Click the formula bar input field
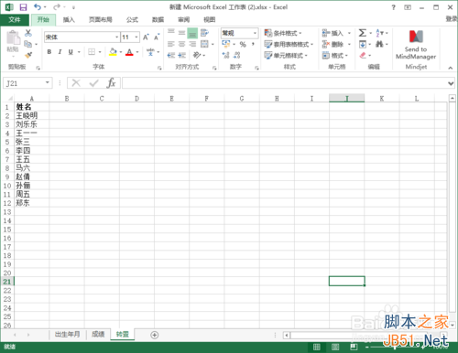Screen dimensions: 458x353 click(x=285, y=83)
